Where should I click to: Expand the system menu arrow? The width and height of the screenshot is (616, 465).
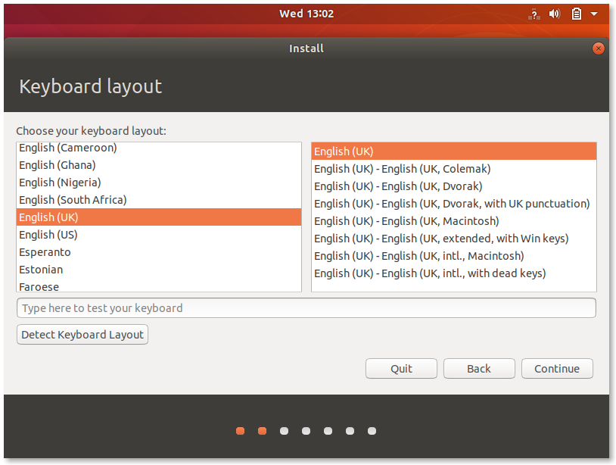click(594, 14)
